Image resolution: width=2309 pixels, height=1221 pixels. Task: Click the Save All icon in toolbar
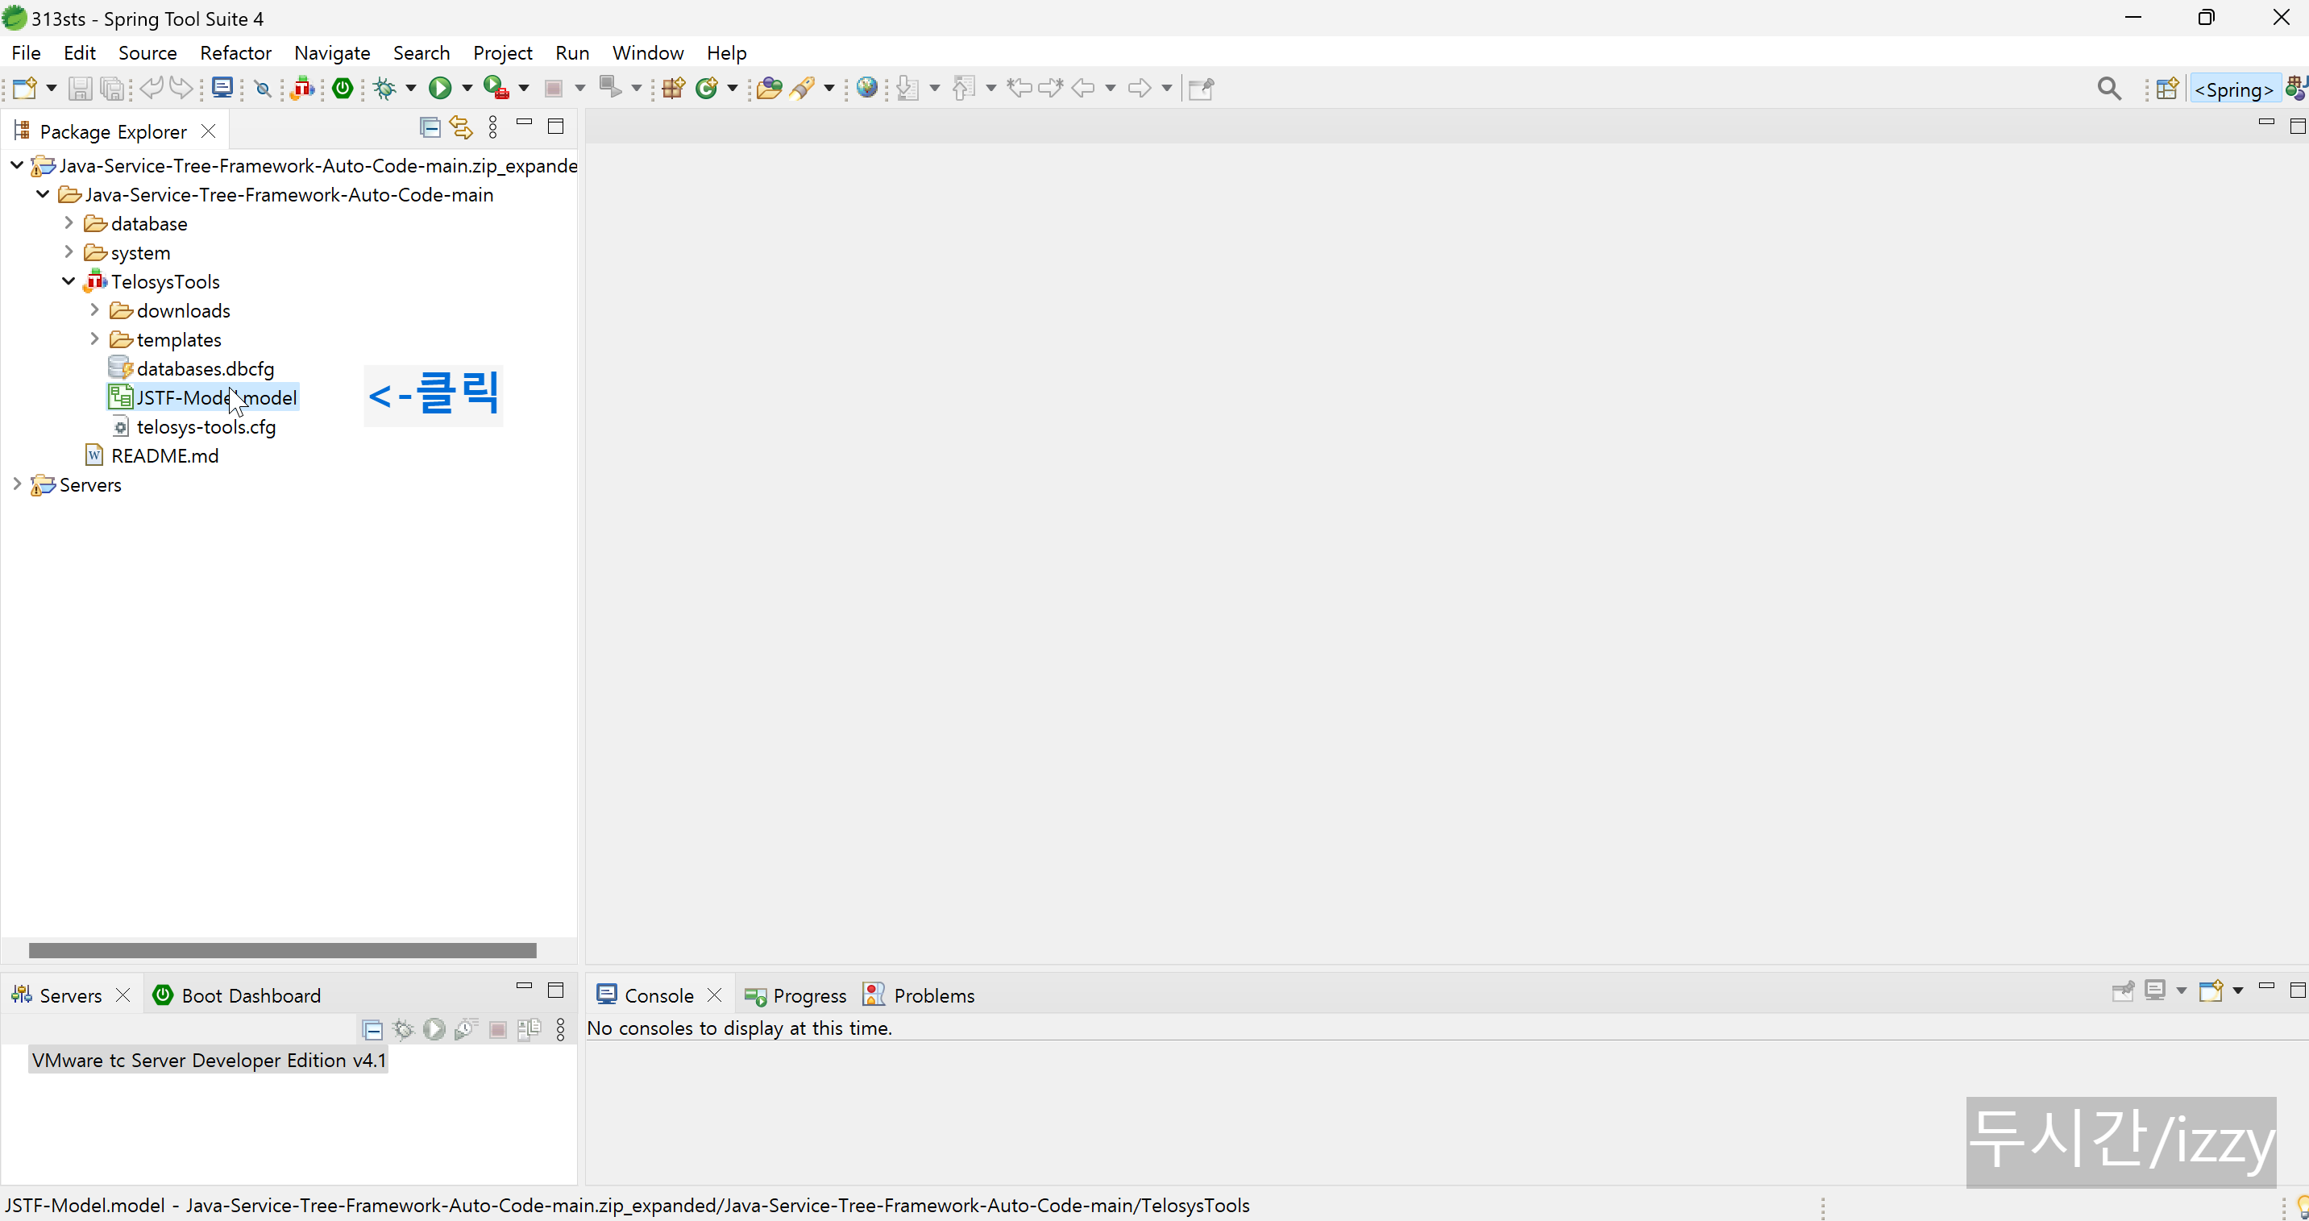click(x=112, y=88)
